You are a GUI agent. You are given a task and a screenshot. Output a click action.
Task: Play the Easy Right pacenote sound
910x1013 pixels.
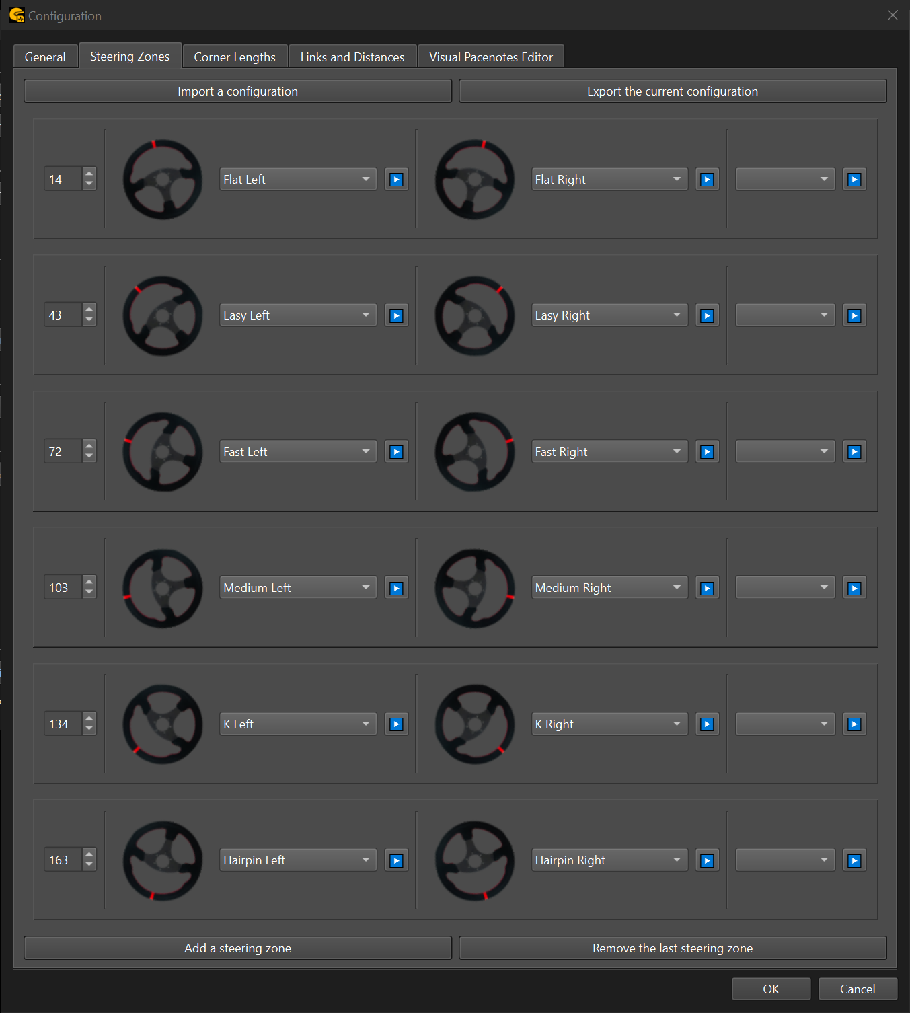tap(707, 316)
